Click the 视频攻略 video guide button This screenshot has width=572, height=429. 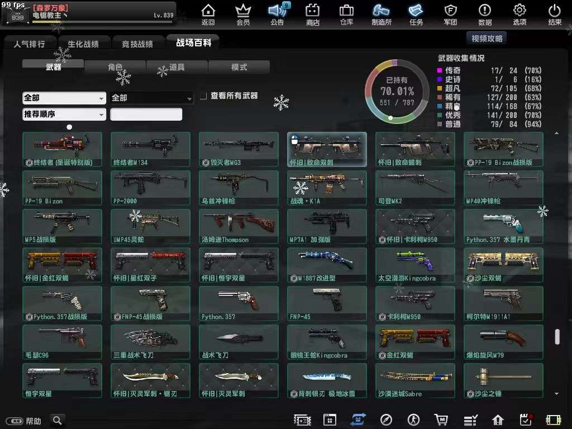(487, 38)
